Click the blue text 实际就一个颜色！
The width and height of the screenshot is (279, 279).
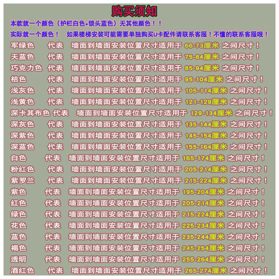pos(35,34)
